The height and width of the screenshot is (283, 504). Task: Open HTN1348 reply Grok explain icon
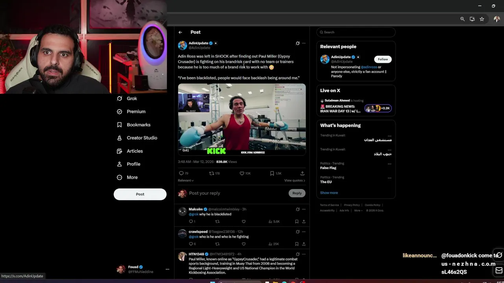[298, 254]
